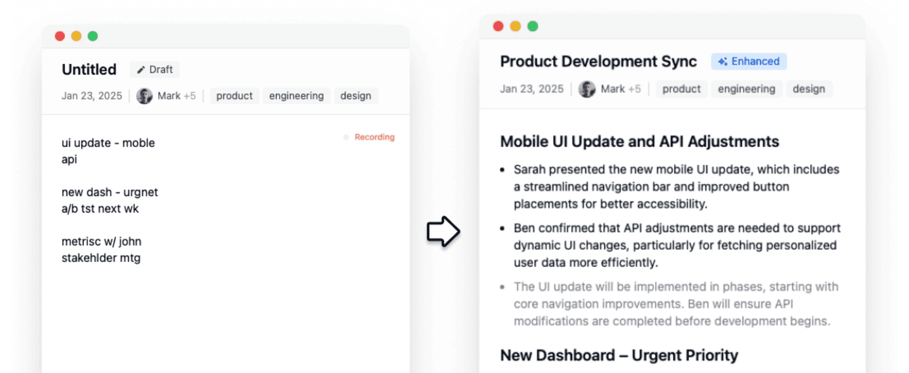Click the sparkle icon in Enhanced badge
The height and width of the screenshot is (373, 909).
tap(723, 62)
